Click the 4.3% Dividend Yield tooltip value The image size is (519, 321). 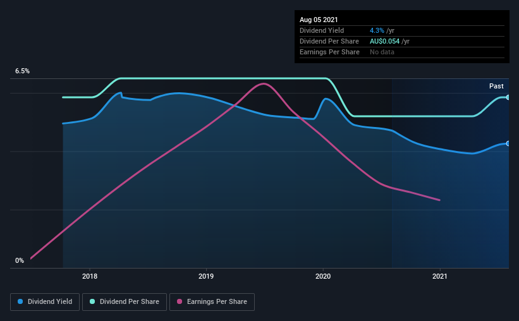tap(377, 30)
